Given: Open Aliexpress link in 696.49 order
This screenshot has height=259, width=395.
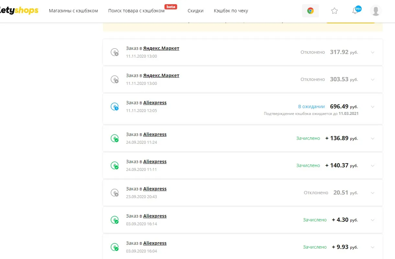Looking at the screenshot, I should point(155,103).
